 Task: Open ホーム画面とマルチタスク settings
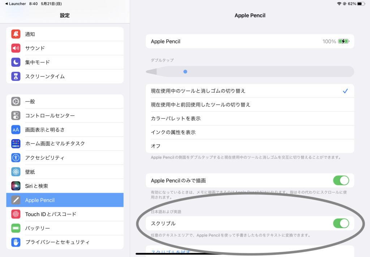(x=65, y=144)
